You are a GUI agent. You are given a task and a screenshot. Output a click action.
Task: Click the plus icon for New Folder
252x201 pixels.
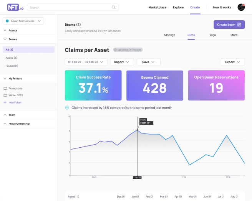tap(5, 102)
